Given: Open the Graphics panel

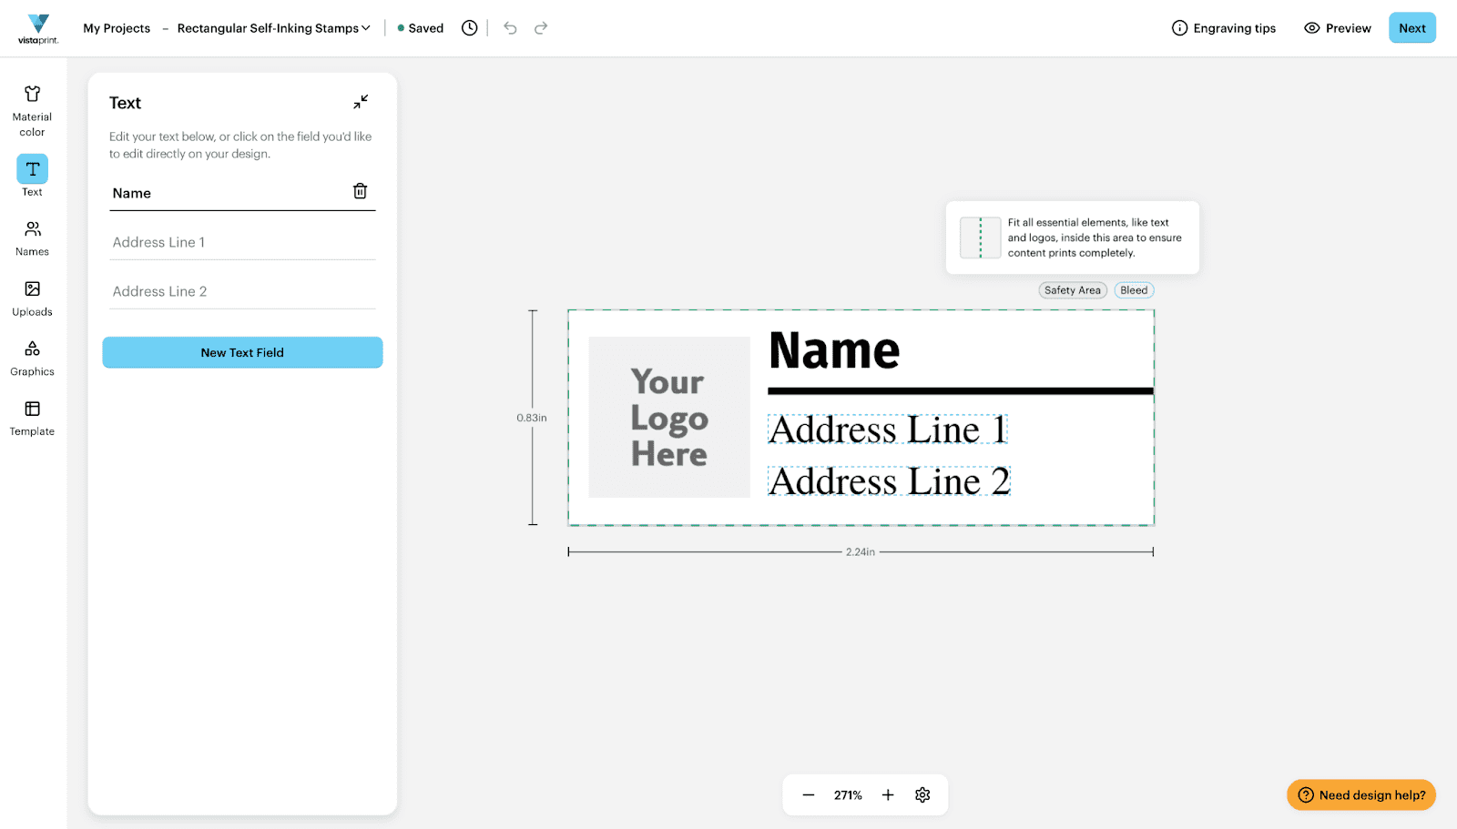Looking at the screenshot, I should (x=32, y=356).
